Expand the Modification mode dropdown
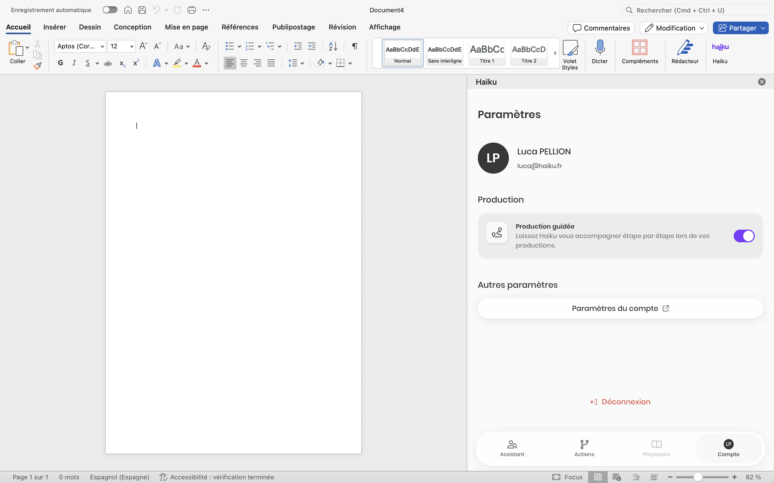The image size is (774, 483). 702,28
